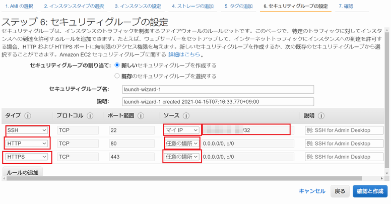
Task: Open info icon next to 説明 column header
Action: tap(321, 116)
